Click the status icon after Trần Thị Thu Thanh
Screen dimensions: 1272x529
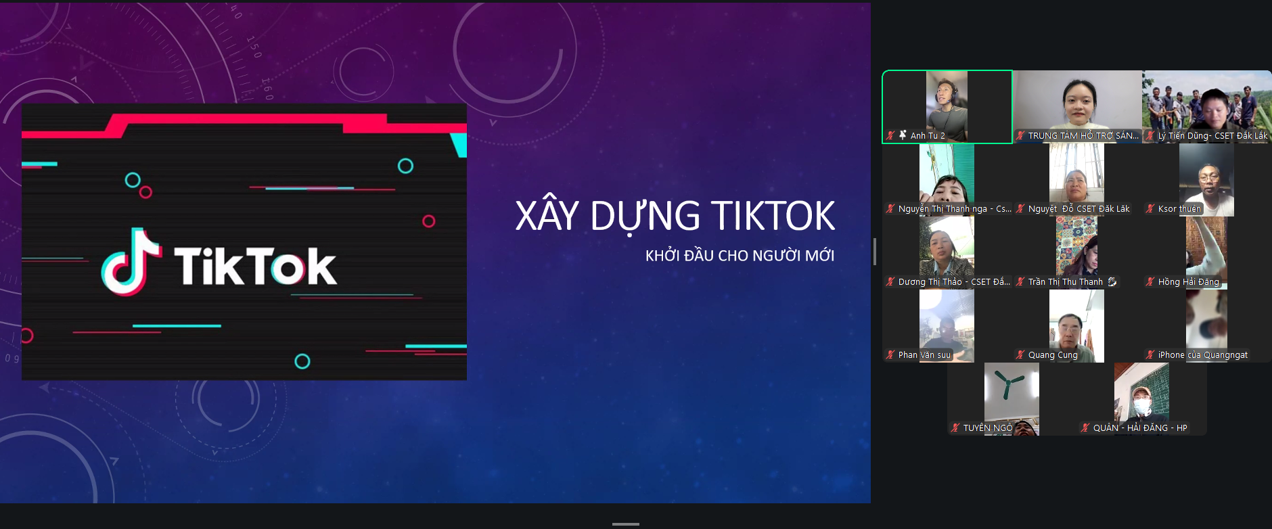1112,281
